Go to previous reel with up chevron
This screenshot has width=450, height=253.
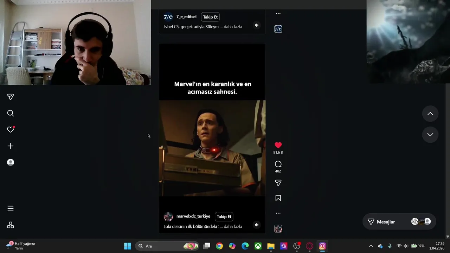click(430, 113)
